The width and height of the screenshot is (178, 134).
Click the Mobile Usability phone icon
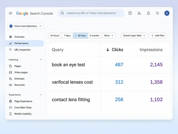10,114
